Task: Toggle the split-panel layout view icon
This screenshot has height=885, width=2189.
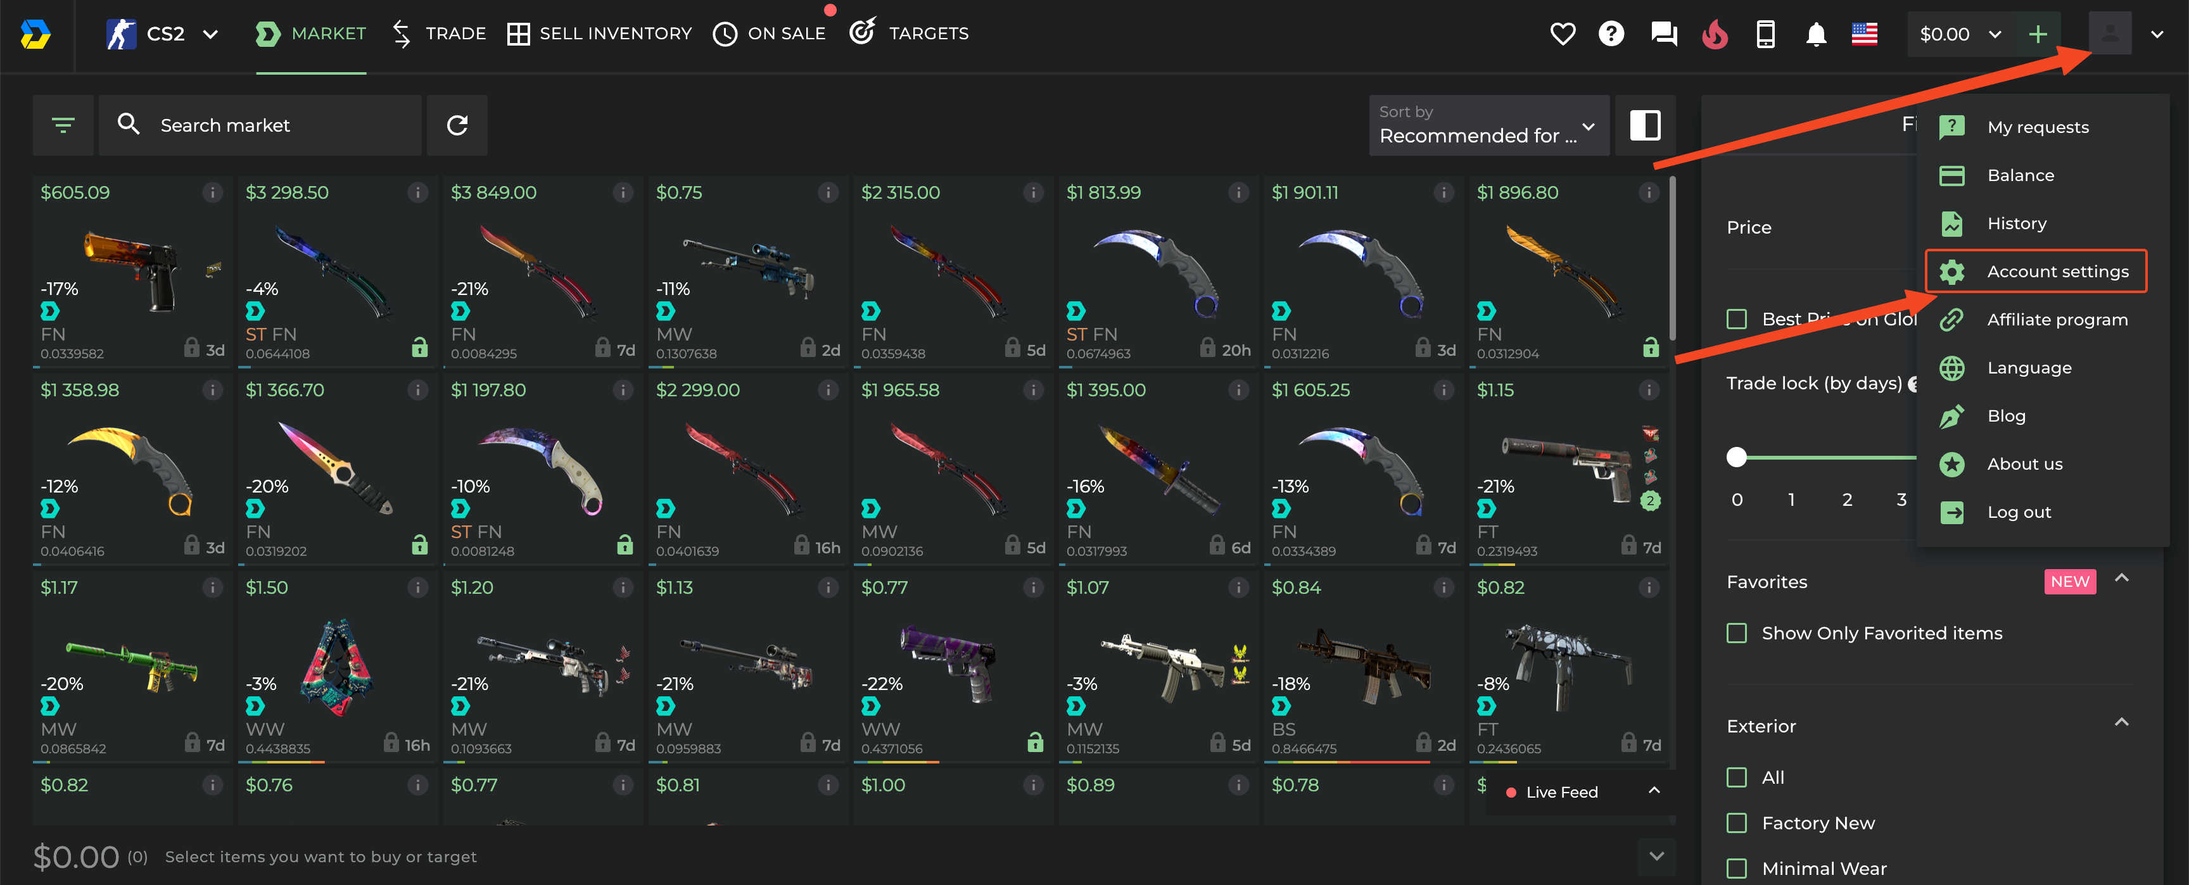Action: tap(1644, 125)
